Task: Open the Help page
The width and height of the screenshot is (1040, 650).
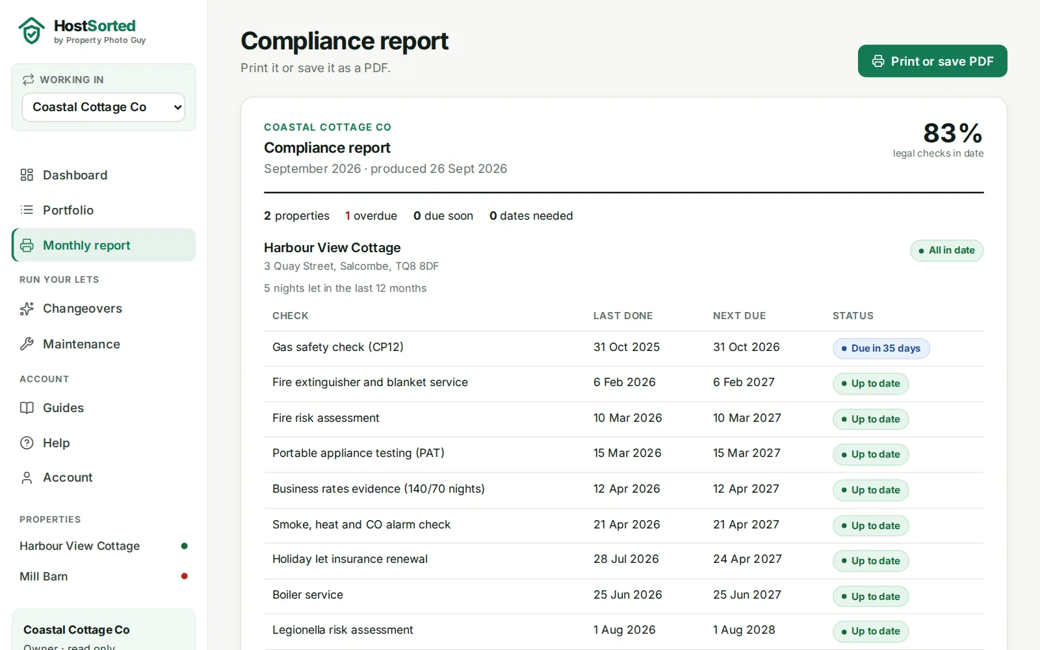Action: tap(103, 443)
